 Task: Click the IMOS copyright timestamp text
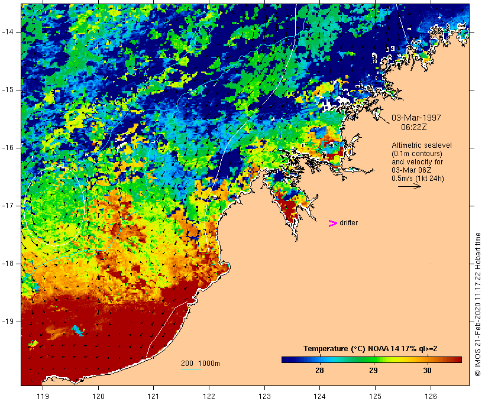[x=477, y=304]
